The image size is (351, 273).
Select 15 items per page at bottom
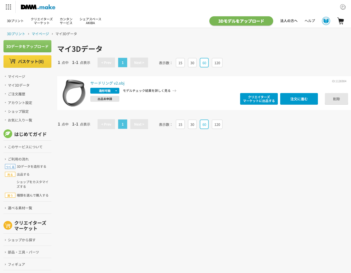[x=180, y=124]
